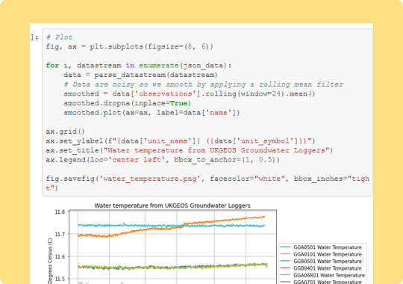Click the cell input prompt bracket left of the code
Screen dimensions: 403x284
tap(34, 37)
